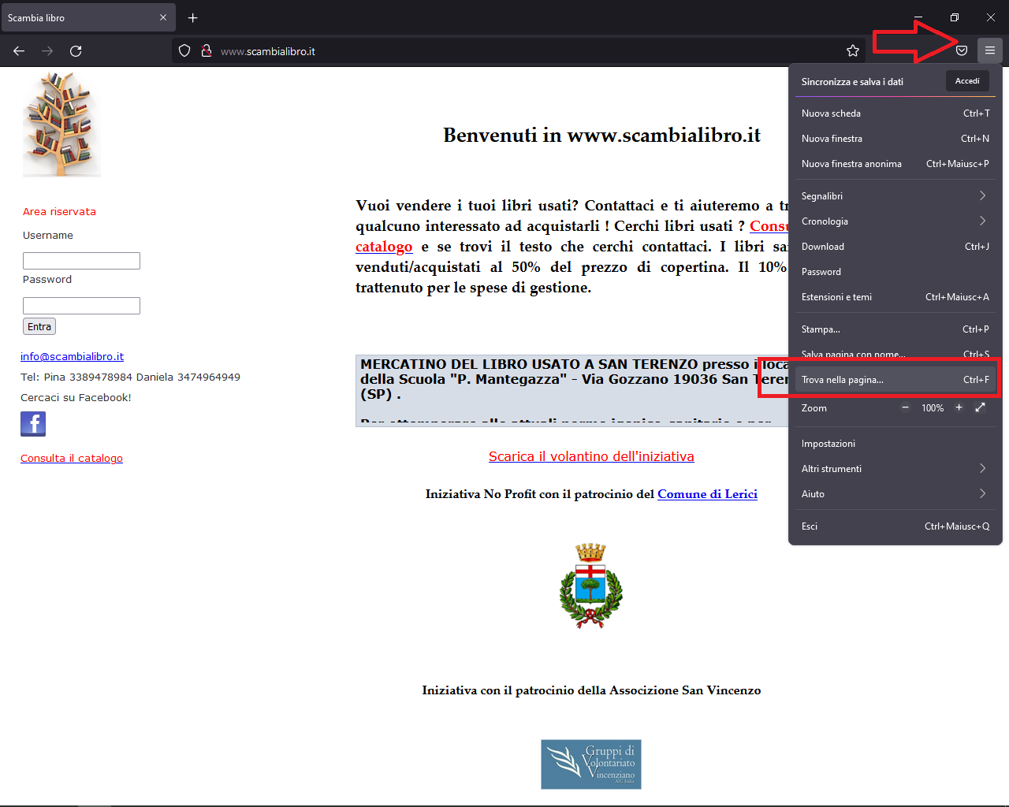Reload the current page

(76, 50)
